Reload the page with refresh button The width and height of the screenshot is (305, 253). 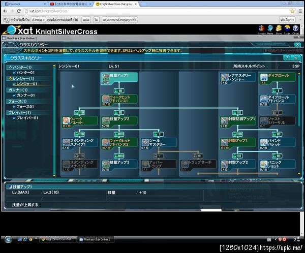pyautogui.click(x=19, y=11)
